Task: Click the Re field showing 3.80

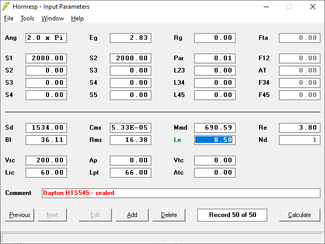Action: click(299, 128)
